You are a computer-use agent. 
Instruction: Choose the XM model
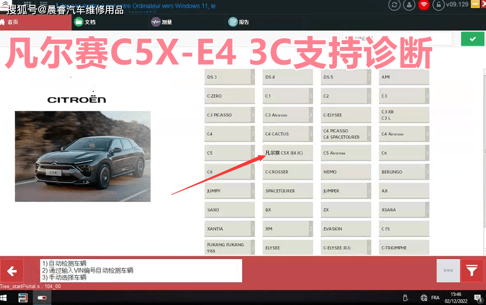[287, 229]
